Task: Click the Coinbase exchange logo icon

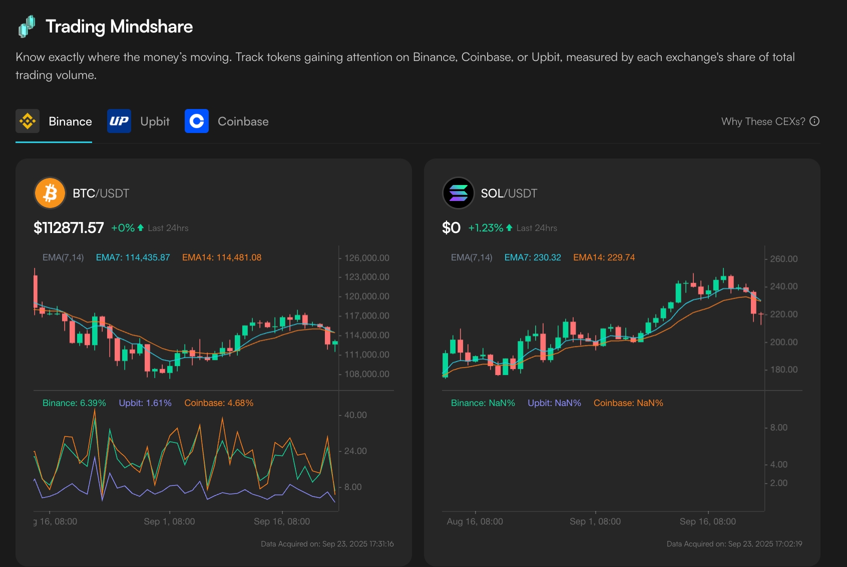Action: pyautogui.click(x=197, y=121)
